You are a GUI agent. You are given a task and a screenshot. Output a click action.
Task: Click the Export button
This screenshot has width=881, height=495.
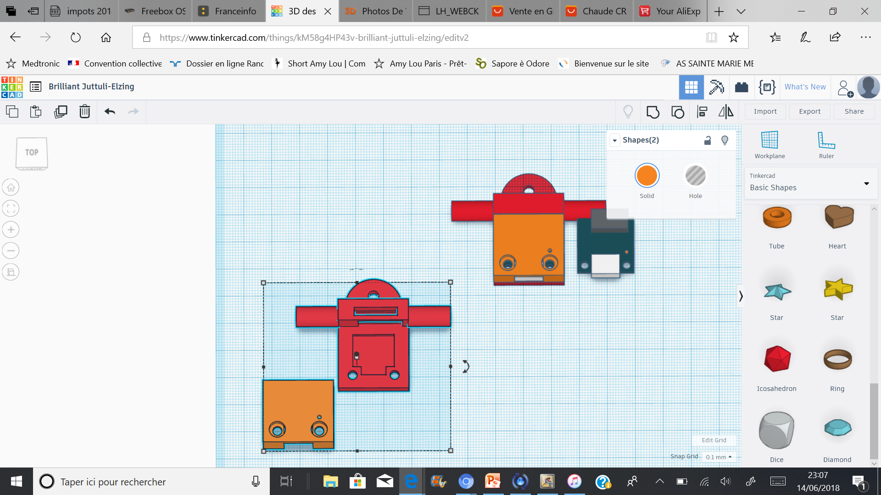pyautogui.click(x=809, y=111)
